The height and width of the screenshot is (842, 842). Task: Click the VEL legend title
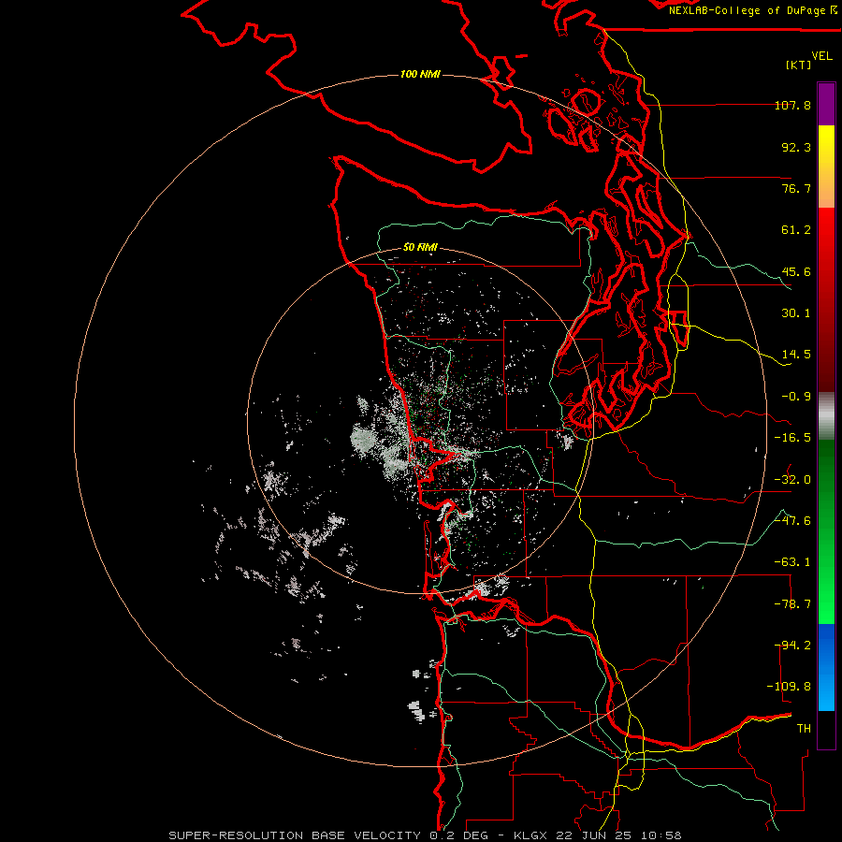[x=821, y=55]
